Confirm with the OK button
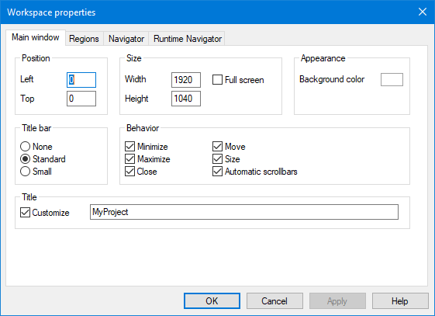The image size is (435, 316). pyautogui.click(x=212, y=301)
